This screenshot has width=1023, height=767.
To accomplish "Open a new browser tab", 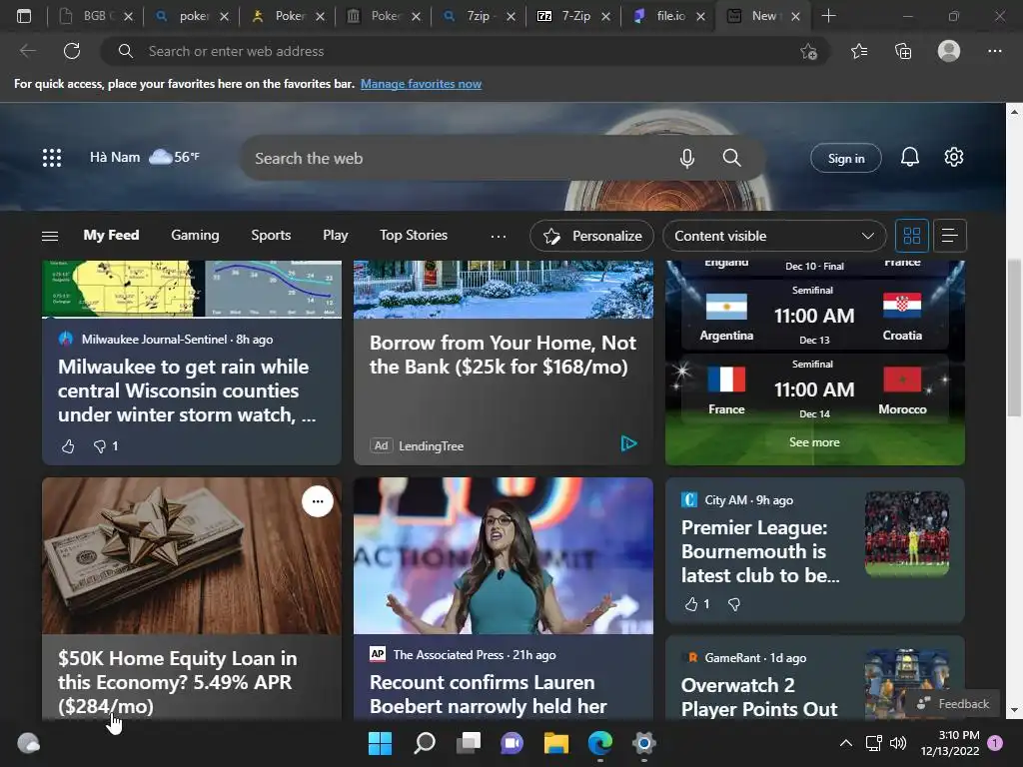I will point(828,16).
